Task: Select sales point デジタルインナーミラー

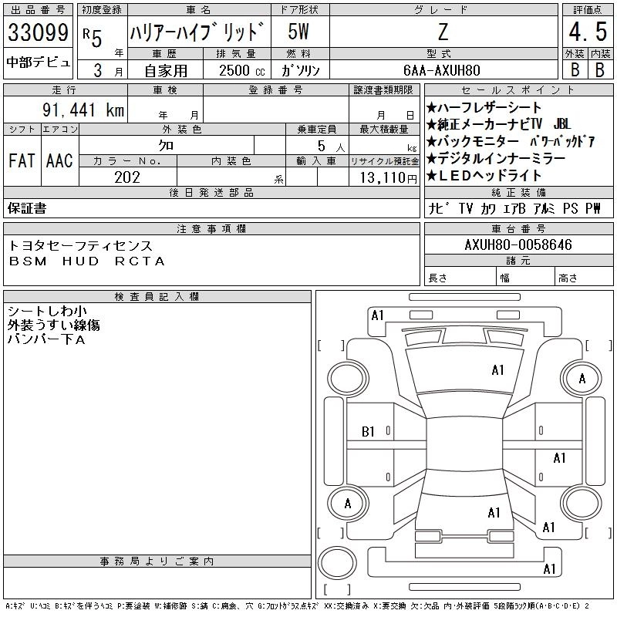Action: point(496,159)
